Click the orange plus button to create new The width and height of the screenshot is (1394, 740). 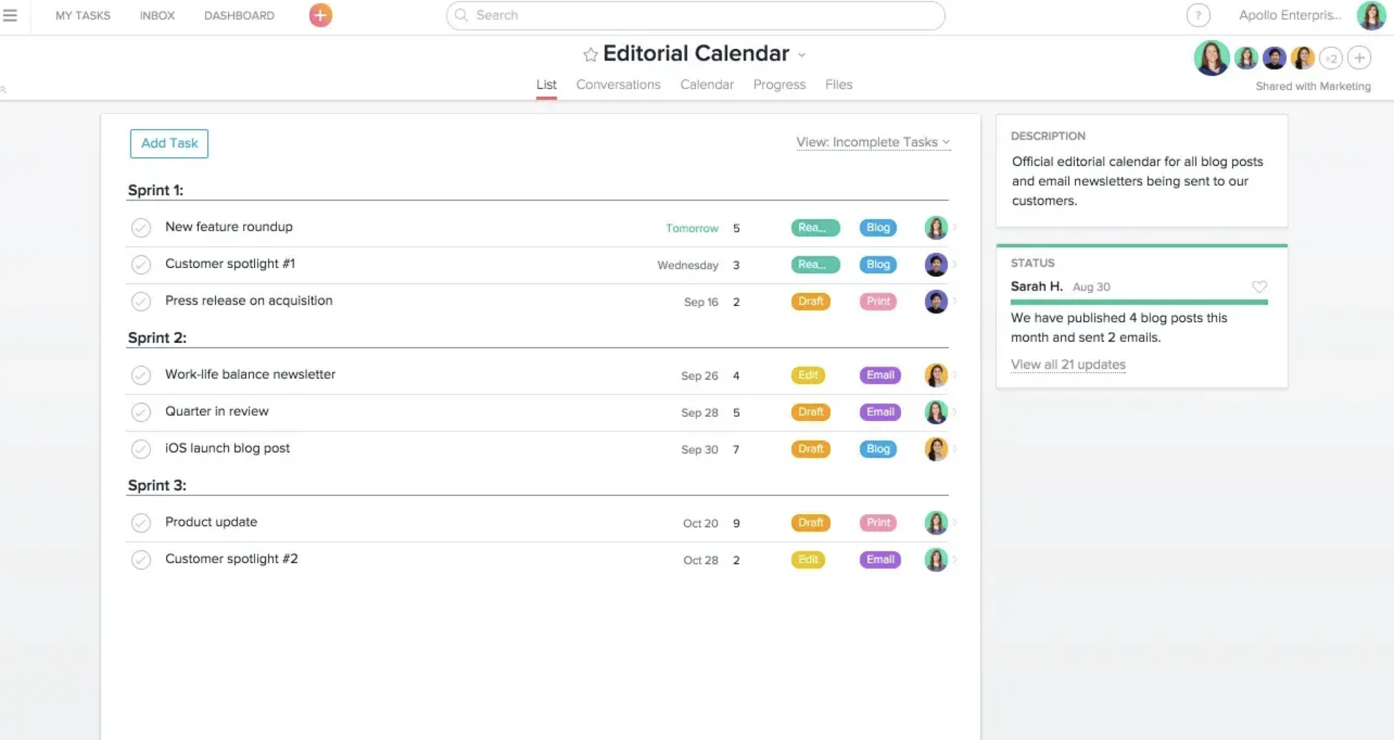[319, 15]
